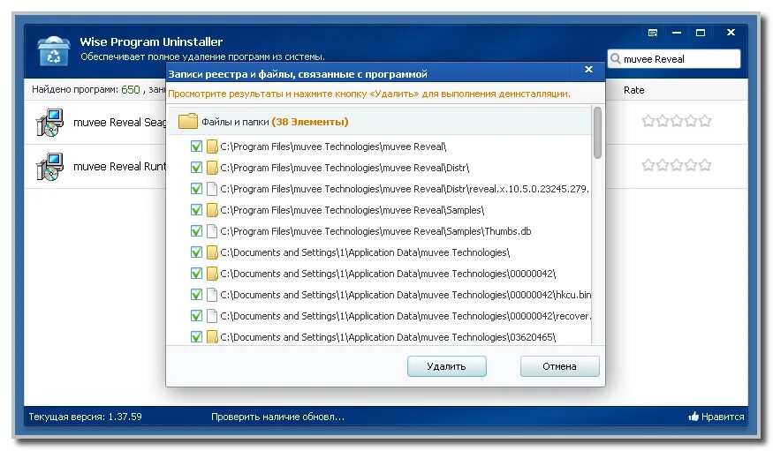This screenshot has width=773, height=451.
Task: Click the folder icon for Application Data\muvee Technologies\
Action: tap(212, 252)
